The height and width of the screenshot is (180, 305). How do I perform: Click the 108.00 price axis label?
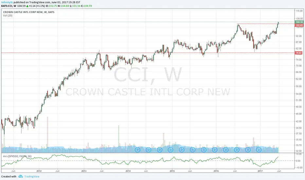click(x=299, y=19)
